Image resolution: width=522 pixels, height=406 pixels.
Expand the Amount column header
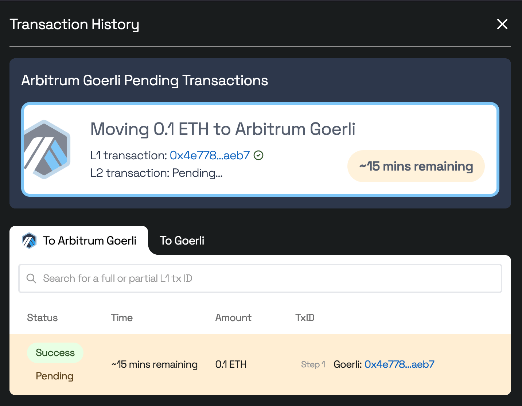click(x=233, y=317)
